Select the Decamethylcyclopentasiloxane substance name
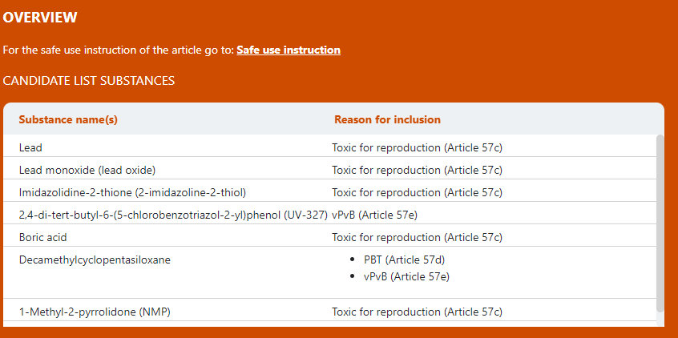The height and width of the screenshot is (338, 678). pos(95,260)
